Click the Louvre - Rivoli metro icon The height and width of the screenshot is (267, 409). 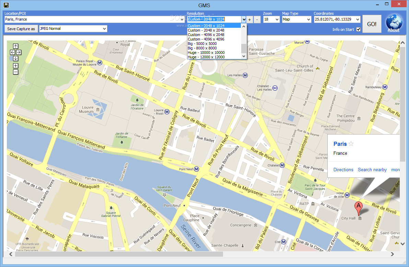point(167,112)
